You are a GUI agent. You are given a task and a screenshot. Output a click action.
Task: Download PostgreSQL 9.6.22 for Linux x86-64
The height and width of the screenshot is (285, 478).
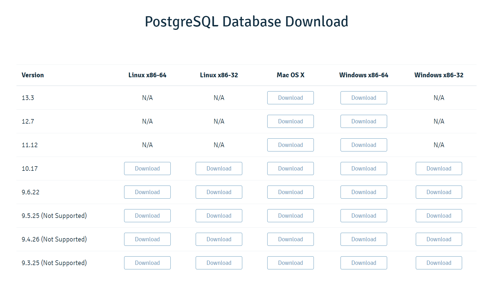click(147, 192)
